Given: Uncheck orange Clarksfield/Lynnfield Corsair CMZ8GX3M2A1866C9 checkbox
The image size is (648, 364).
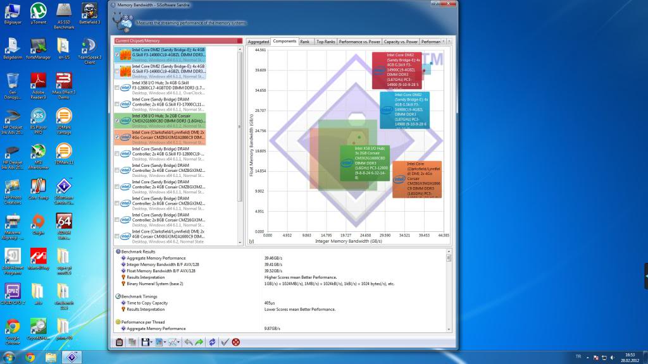Looking at the screenshot, I should pyautogui.click(x=117, y=137).
